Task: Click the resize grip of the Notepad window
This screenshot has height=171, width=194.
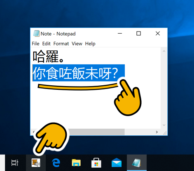Action: pos(165,133)
